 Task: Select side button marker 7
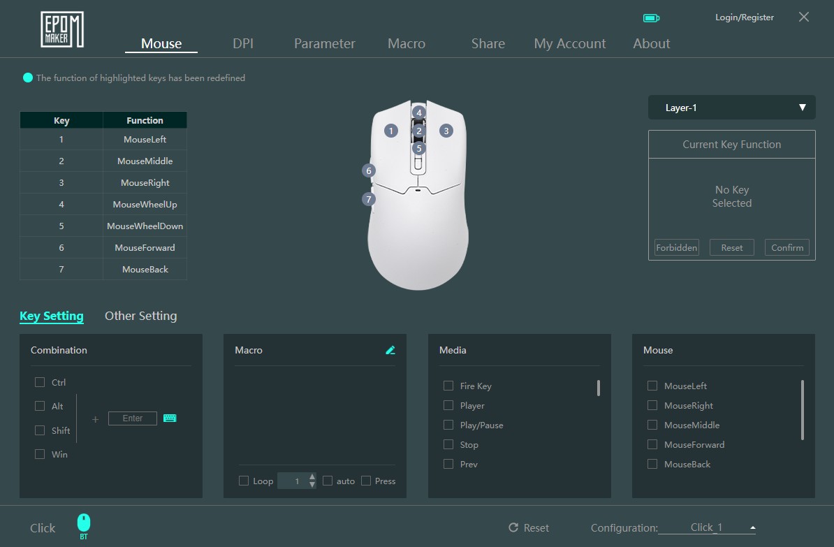pyautogui.click(x=369, y=200)
